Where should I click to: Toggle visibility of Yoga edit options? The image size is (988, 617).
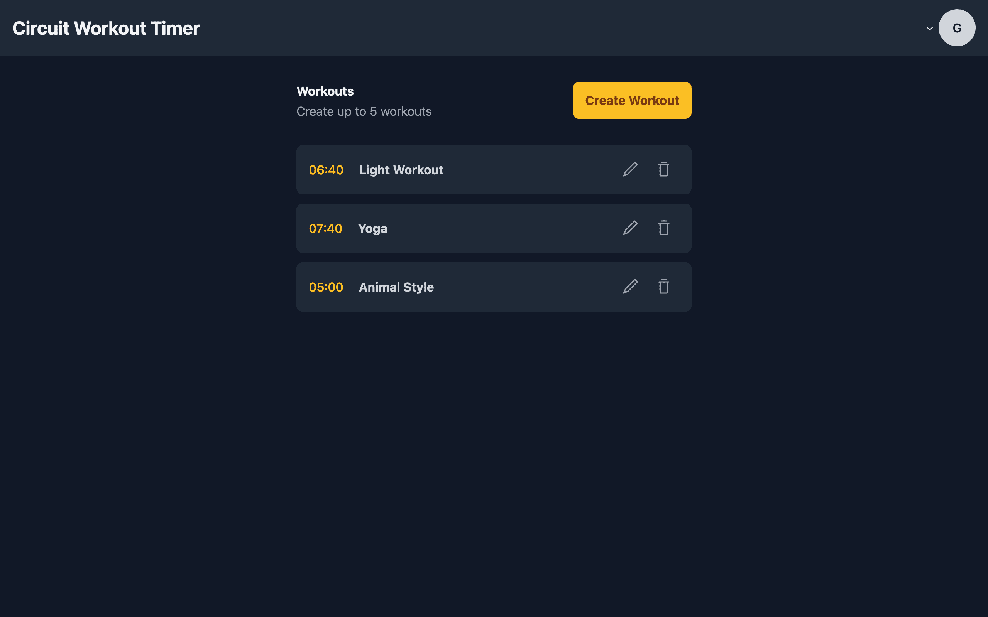629,228
